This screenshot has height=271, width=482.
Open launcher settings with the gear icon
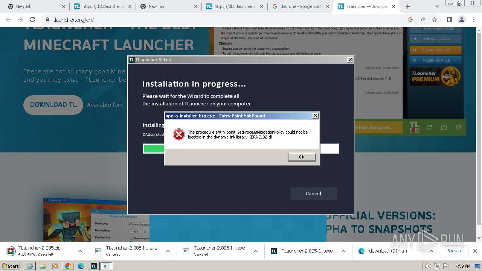pos(459,127)
